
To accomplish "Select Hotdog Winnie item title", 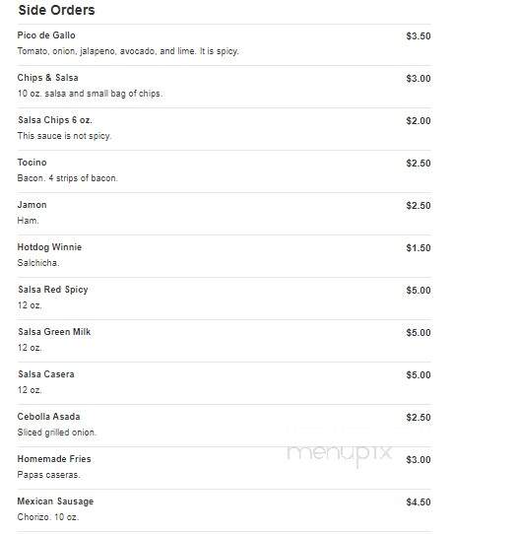I will [x=49, y=247].
